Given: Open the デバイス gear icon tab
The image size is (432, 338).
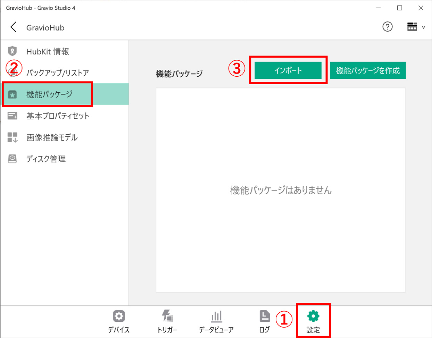Looking at the screenshot, I should click(119, 316).
